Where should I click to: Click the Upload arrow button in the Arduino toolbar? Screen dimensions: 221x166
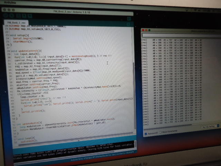coord(12,15)
